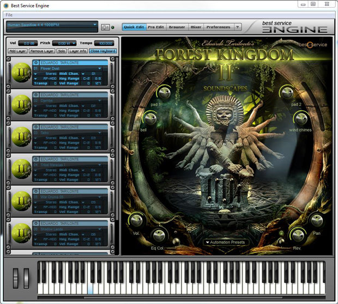Click the pad 2 knob

point(287,93)
